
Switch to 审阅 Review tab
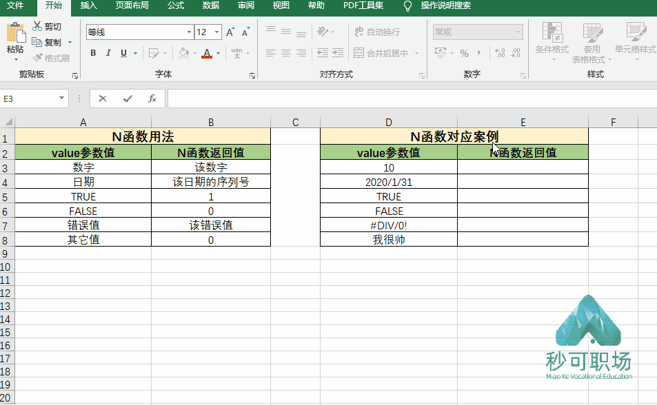tap(246, 6)
